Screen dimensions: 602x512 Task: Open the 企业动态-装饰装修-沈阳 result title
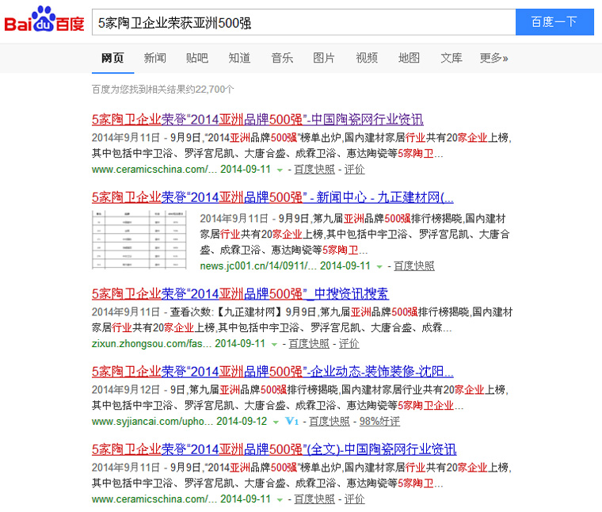point(272,372)
